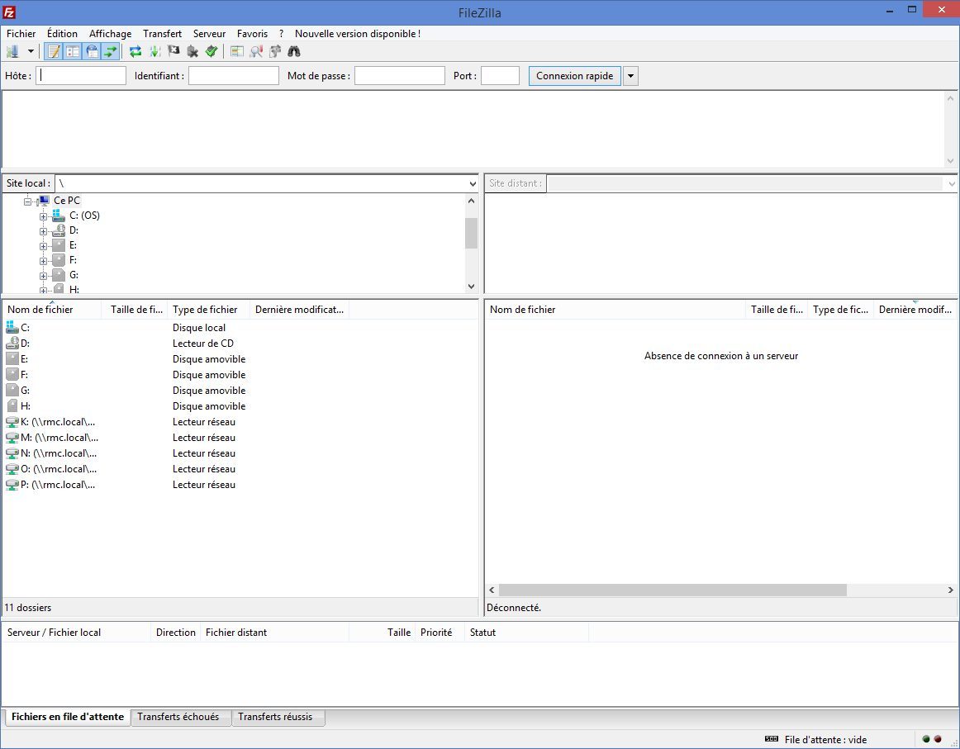Toggle the message log display
The width and height of the screenshot is (960, 749).
[x=54, y=51]
